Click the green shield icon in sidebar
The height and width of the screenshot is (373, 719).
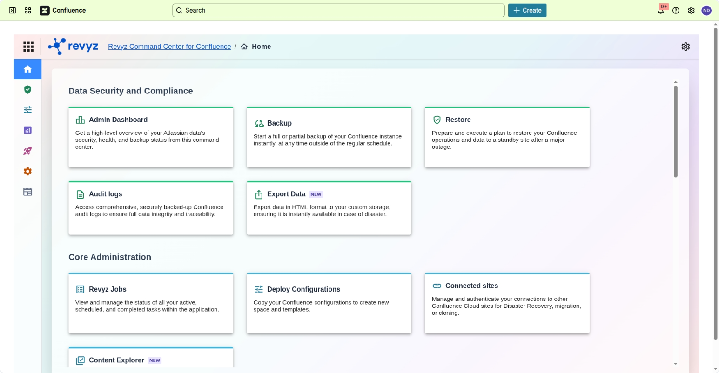coord(27,89)
